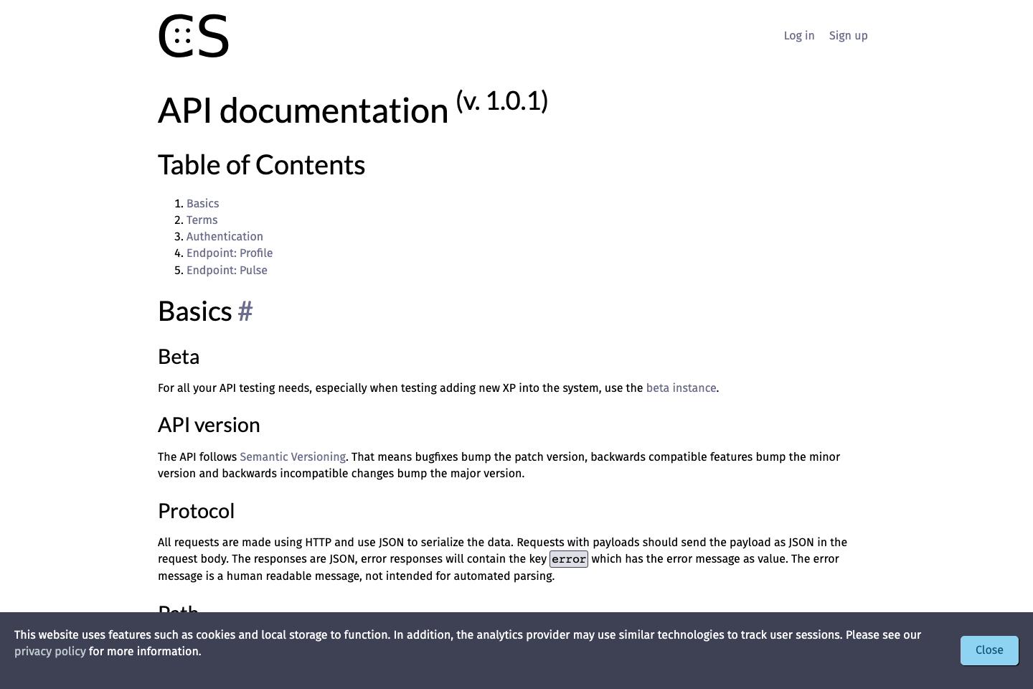Screen dimensions: 1033x689
Task: Click the version label '(v. 1.0.1)'
Action: point(502,100)
